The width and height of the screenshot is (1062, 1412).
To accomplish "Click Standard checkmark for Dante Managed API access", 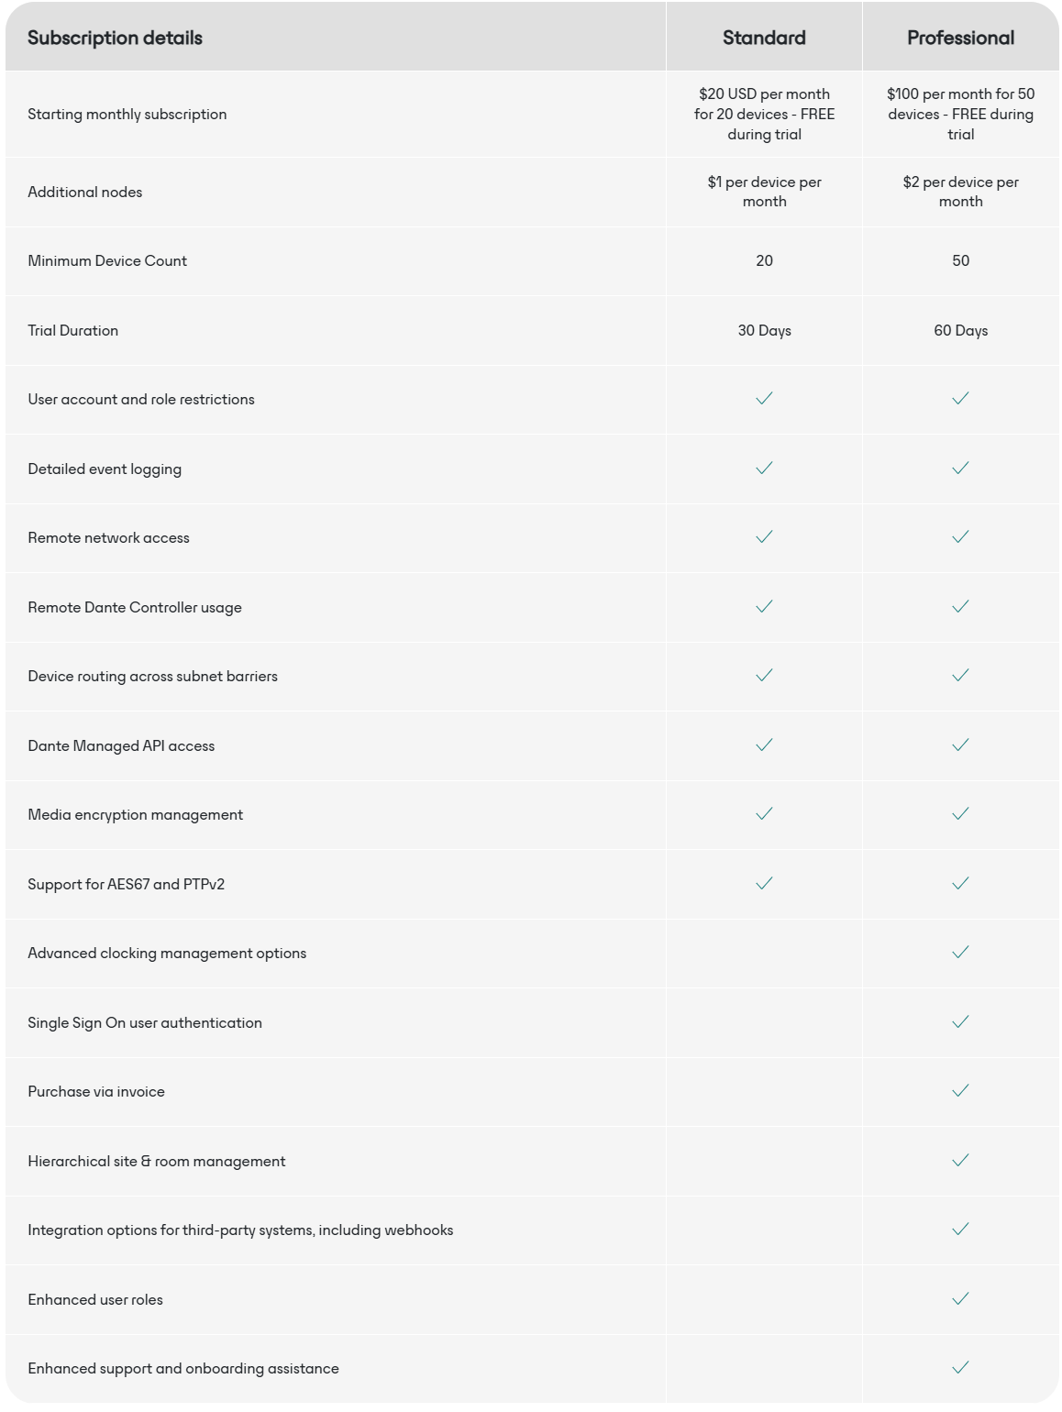I will 764,745.
